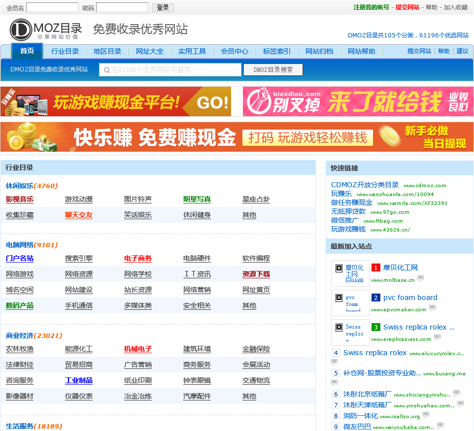Screen dimensions: 474x431
Task: Open 汽摩配件 subcategory
Action: coord(197,396)
